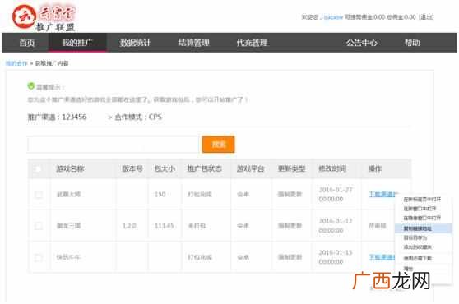The width and height of the screenshot is (459, 304).
Task: Click the 未打包 status in 1.2.0 row
Action: [x=197, y=226]
